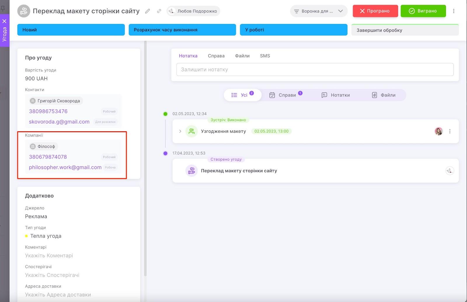Filter timeline by Нотатки
The width and height of the screenshot is (467, 302).
336,95
